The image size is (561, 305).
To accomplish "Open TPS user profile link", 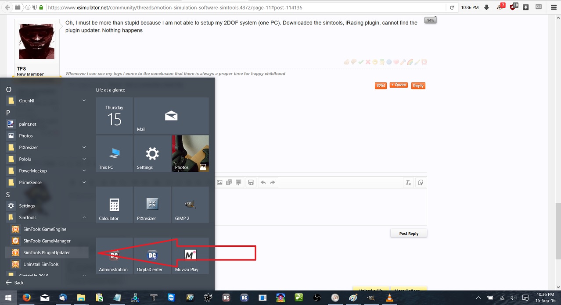I will (21, 69).
